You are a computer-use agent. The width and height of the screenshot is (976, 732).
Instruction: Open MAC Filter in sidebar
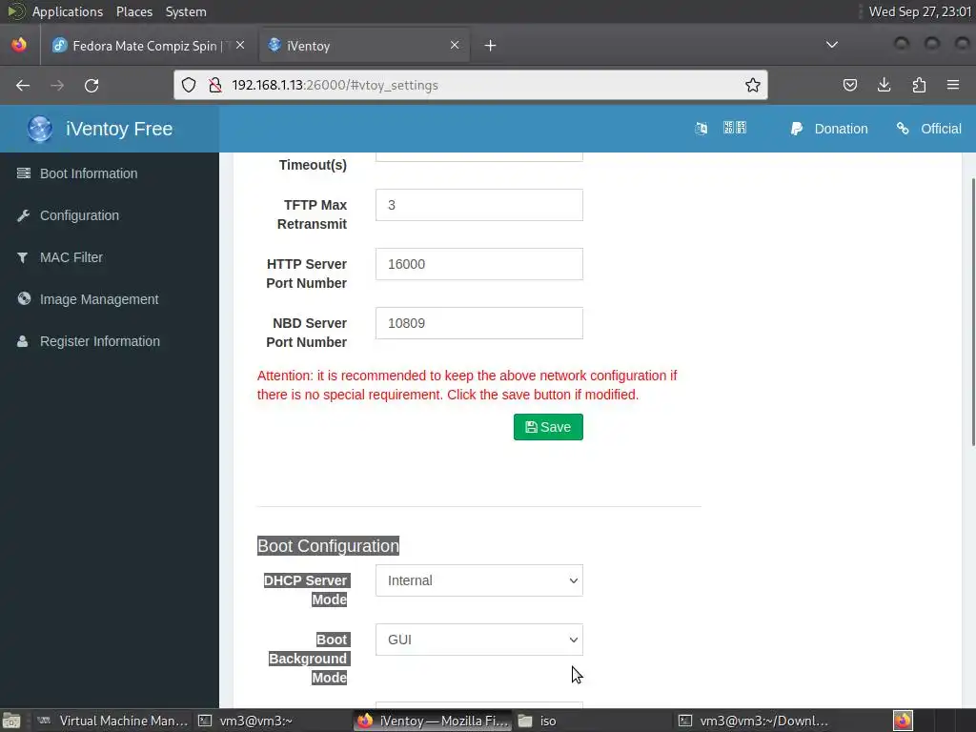pyautogui.click(x=110, y=257)
